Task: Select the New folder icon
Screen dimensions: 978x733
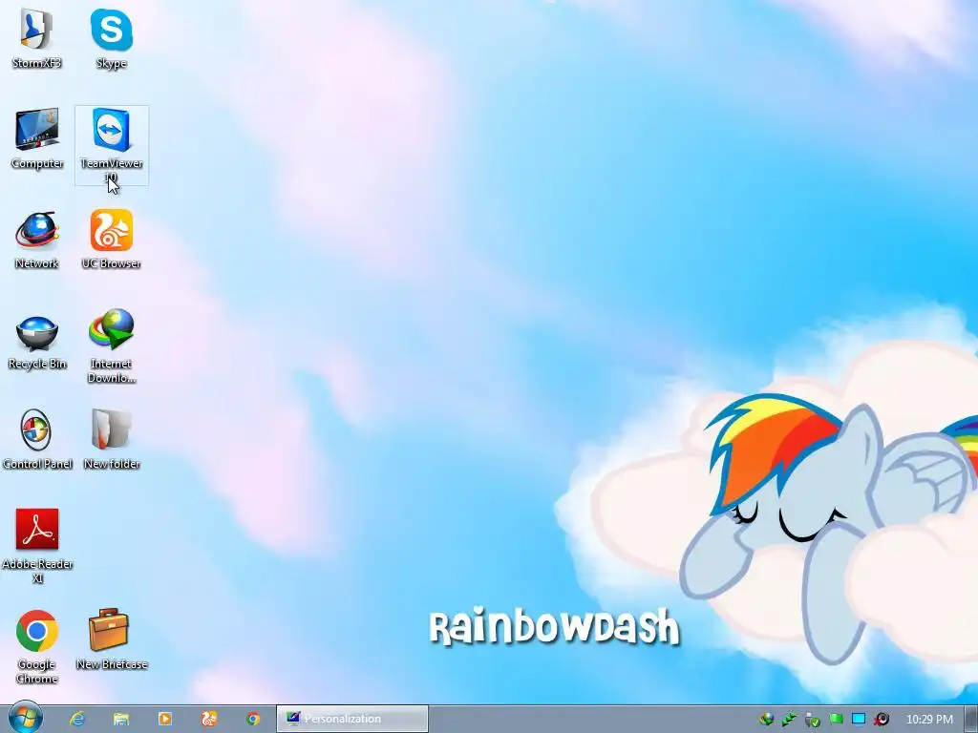Action: [x=112, y=440]
